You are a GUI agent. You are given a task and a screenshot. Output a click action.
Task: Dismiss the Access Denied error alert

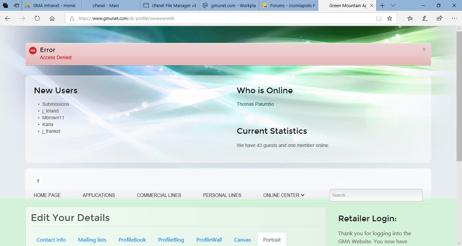pos(424,49)
